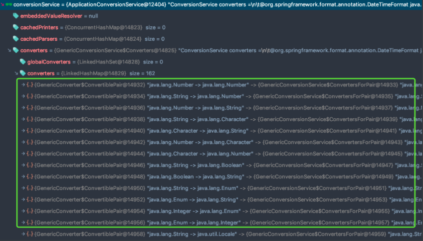Expand the ConvertiblePair@14938 entry
Image resolution: width=423 pixels, height=241 pixels.
tap(23, 119)
